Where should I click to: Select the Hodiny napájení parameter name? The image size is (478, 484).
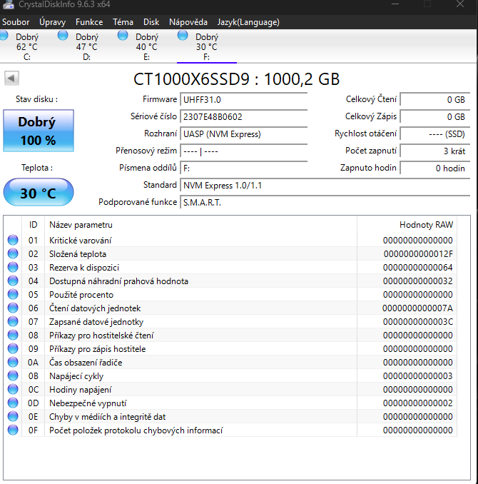click(80, 390)
